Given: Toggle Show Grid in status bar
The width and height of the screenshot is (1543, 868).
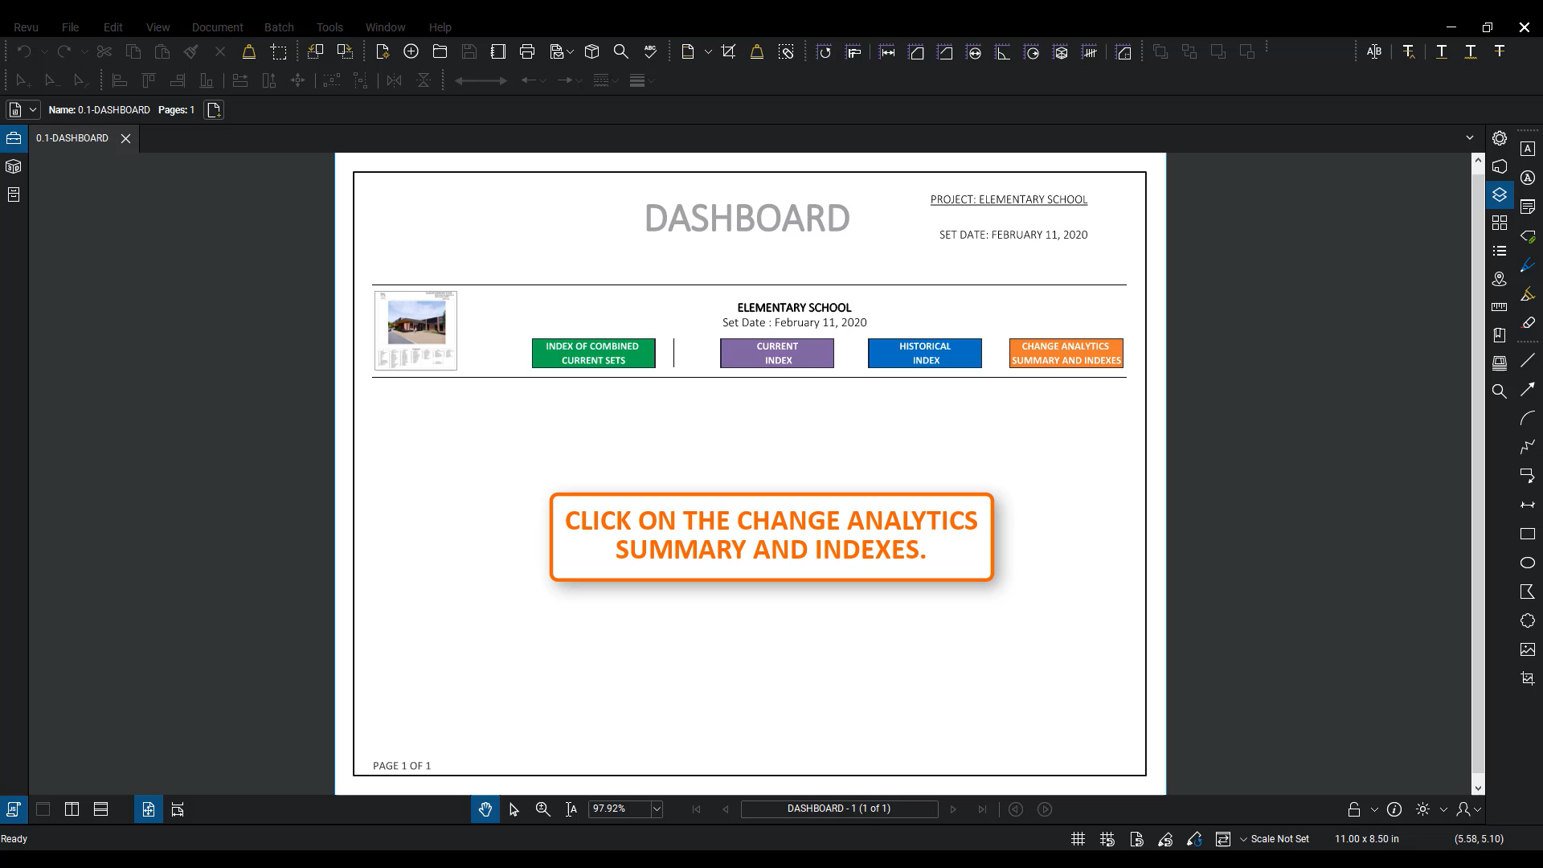Looking at the screenshot, I should pyautogui.click(x=1078, y=839).
